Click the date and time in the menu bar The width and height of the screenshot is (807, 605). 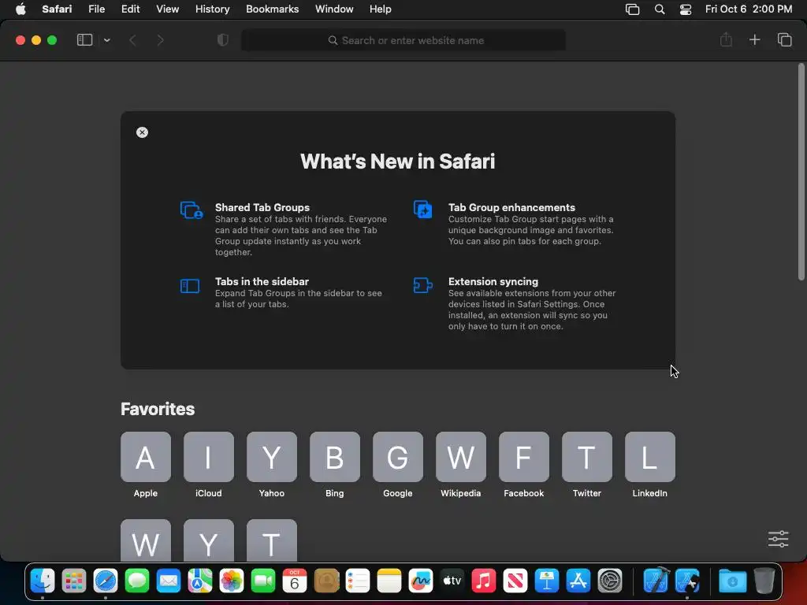pos(749,9)
